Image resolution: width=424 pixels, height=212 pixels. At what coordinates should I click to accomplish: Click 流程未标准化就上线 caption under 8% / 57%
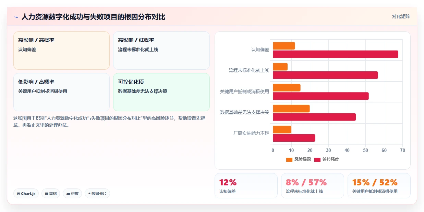[x=304, y=192]
